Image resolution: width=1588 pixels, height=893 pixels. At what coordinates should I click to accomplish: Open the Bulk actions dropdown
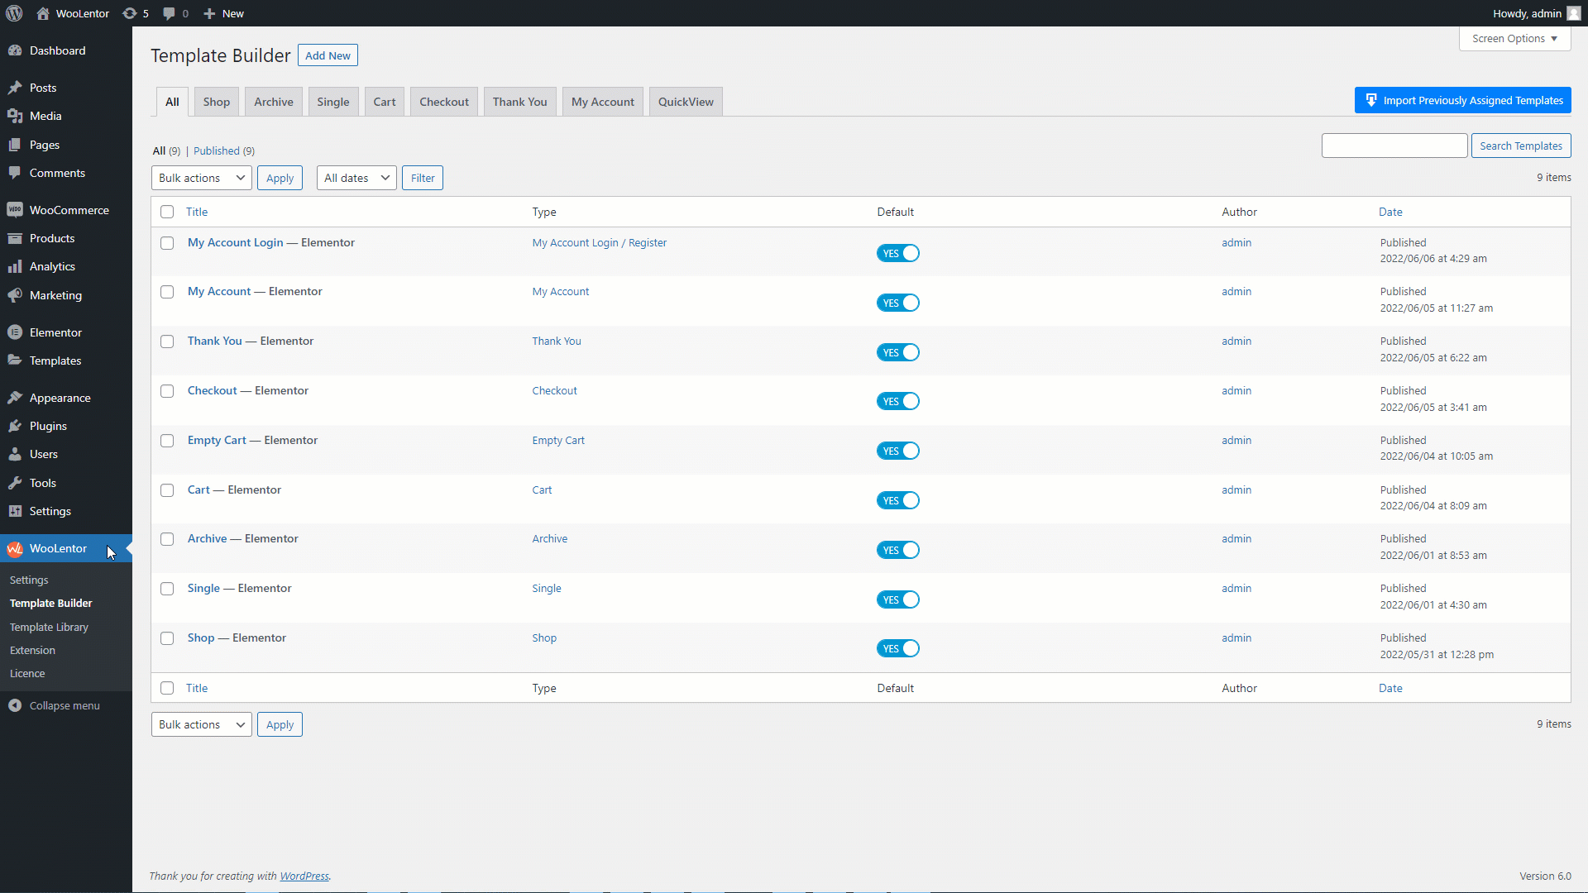(x=201, y=177)
